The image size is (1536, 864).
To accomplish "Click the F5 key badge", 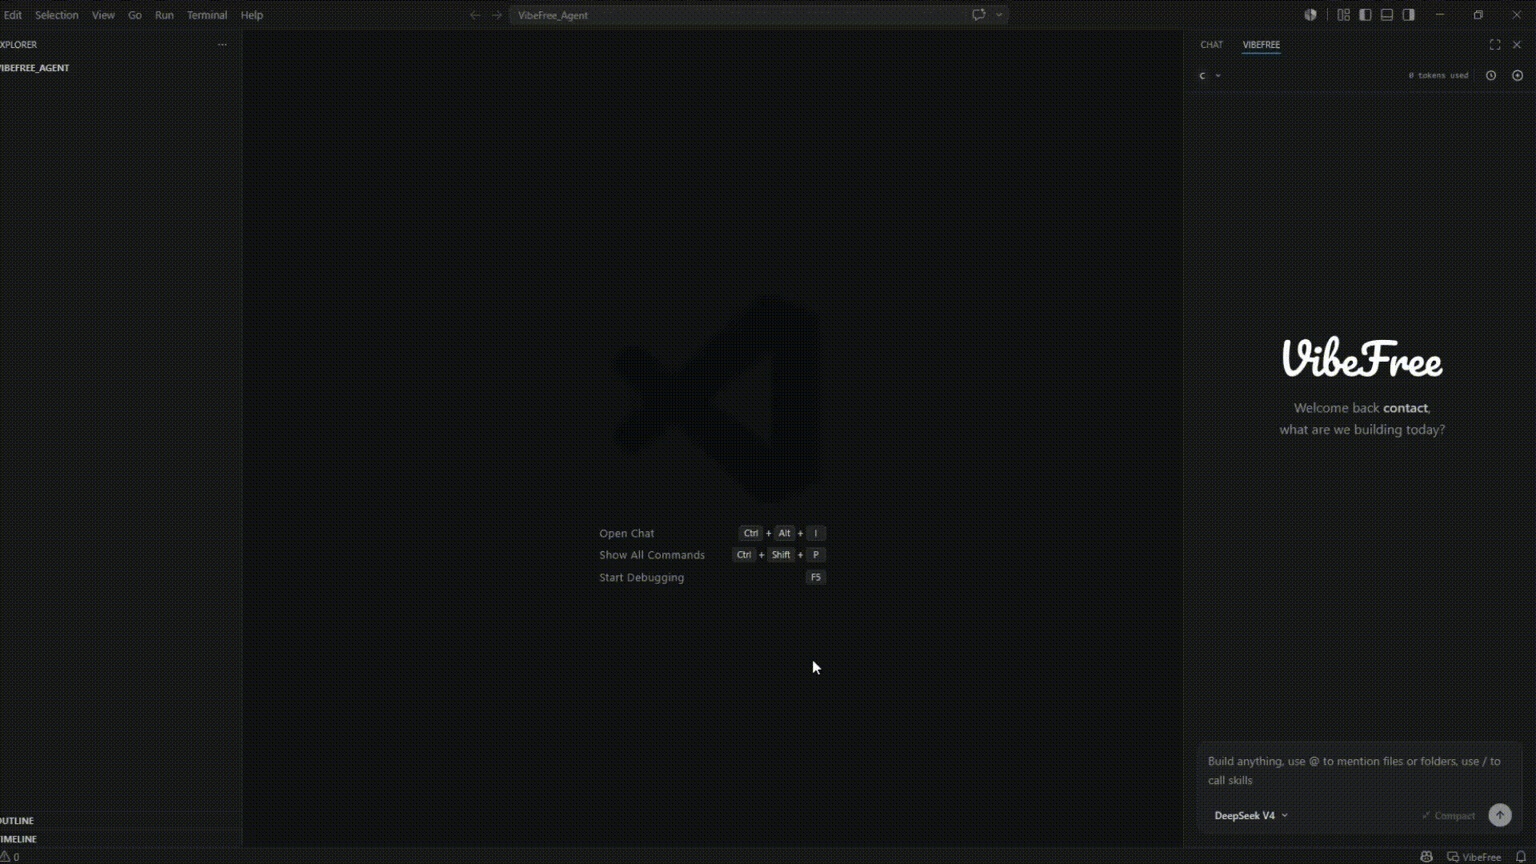I will point(815,578).
